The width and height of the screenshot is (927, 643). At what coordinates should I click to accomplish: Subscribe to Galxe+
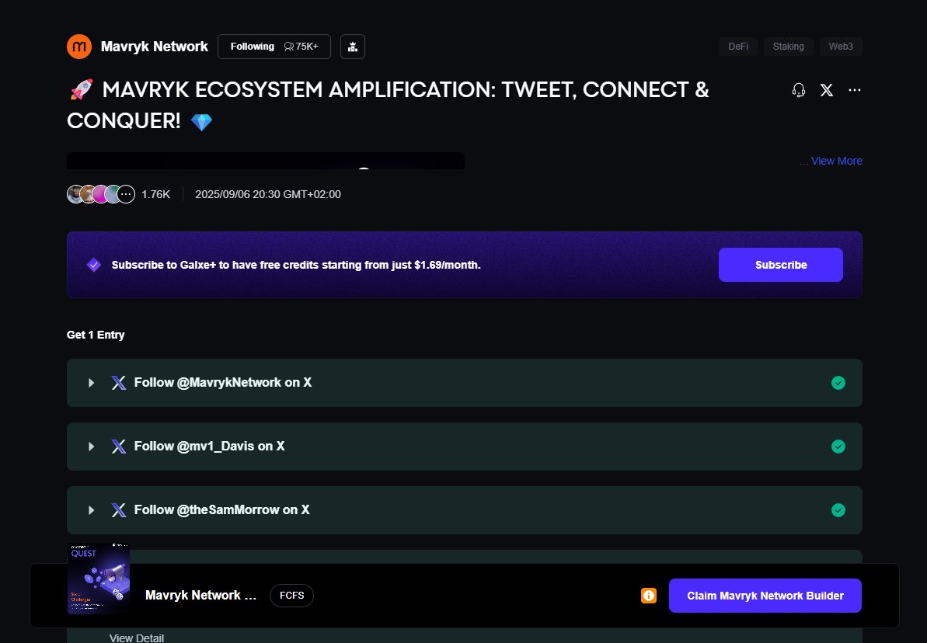(x=780, y=265)
